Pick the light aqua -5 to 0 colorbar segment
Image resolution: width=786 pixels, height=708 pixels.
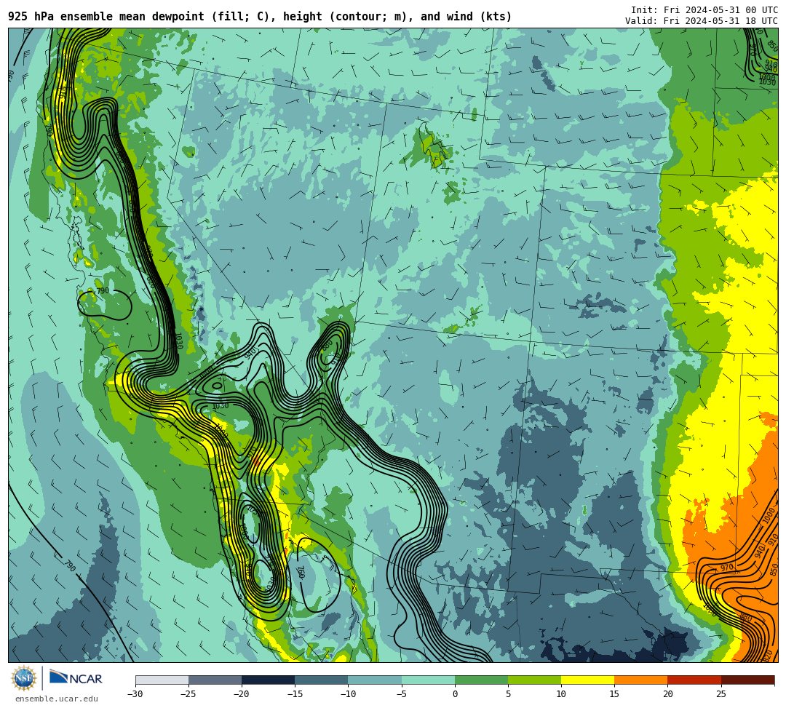coord(428,680)
